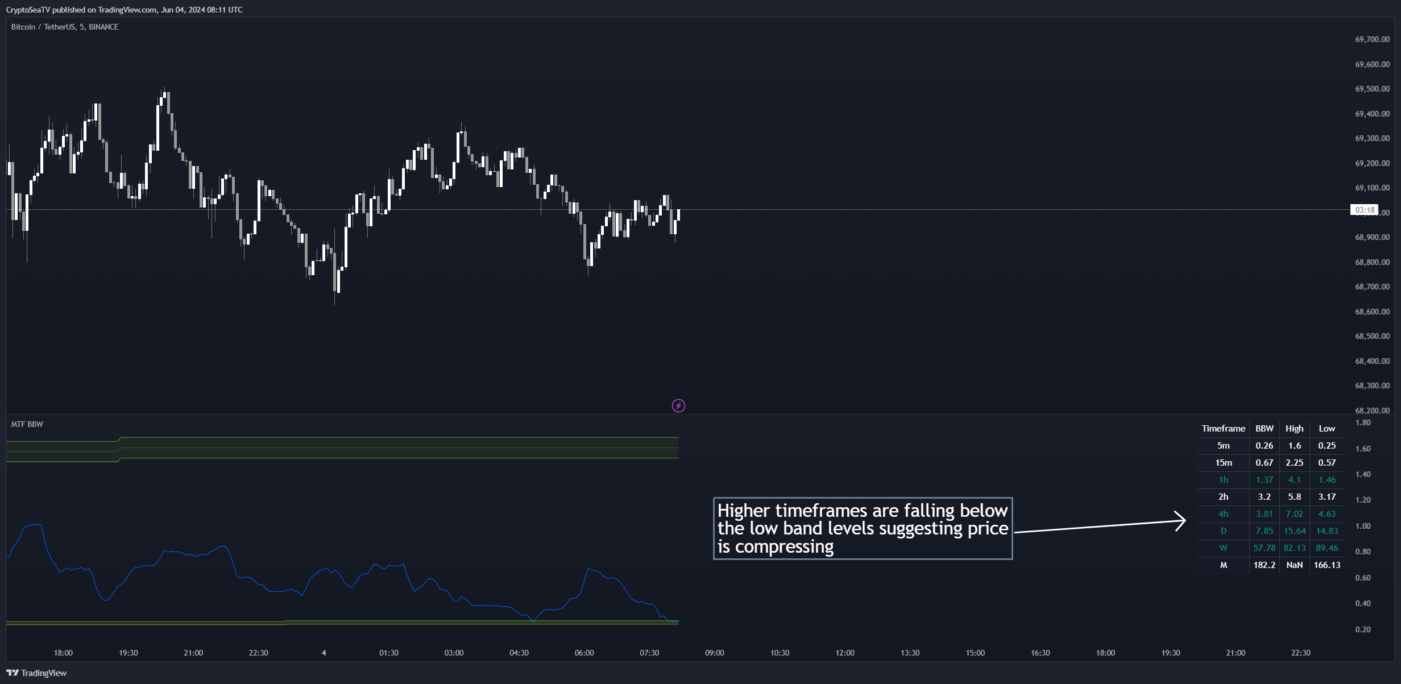Click the 1.00 indicator axis label

(1363, 526)
